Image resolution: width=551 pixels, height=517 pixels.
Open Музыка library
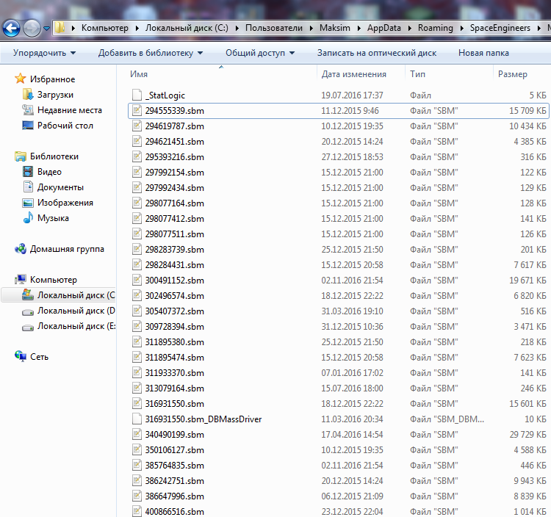point(53,218)
